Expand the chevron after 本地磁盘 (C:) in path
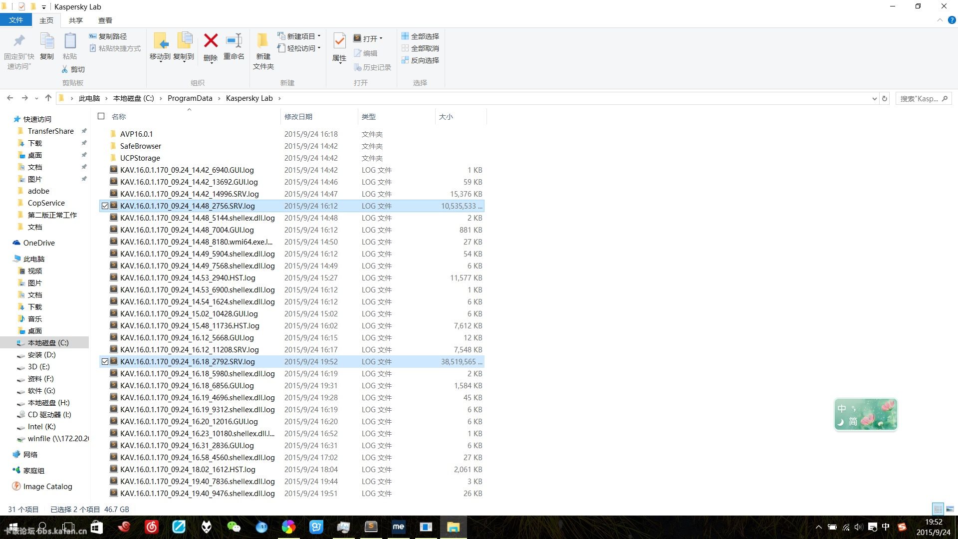Viewport: 958px width, 539px height. point(161,98)
